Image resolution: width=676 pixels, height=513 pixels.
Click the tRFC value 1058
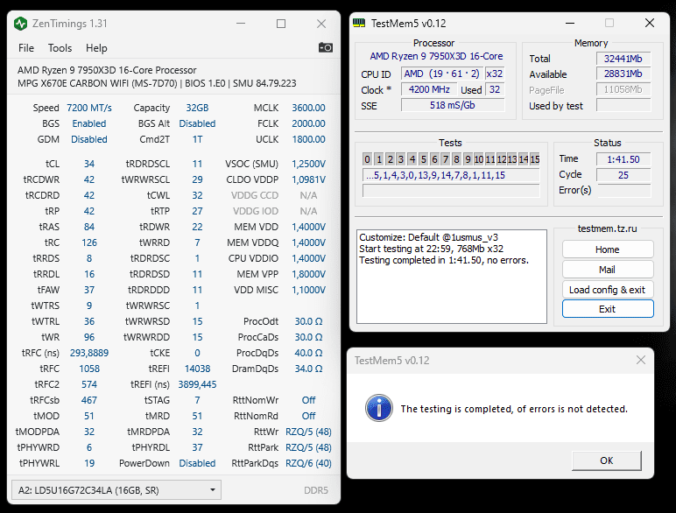89,369
